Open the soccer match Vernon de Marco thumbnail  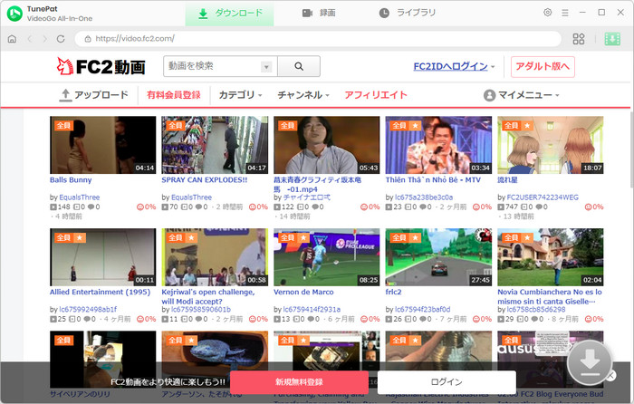(327, 257)
